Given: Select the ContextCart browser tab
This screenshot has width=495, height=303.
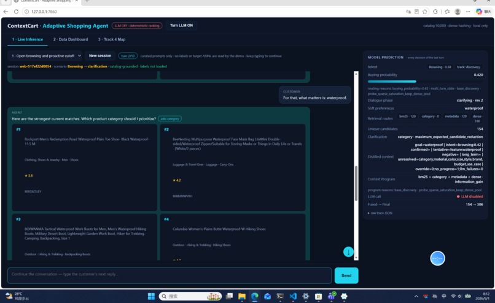Looking at the screenshot, I should [46, 1].
